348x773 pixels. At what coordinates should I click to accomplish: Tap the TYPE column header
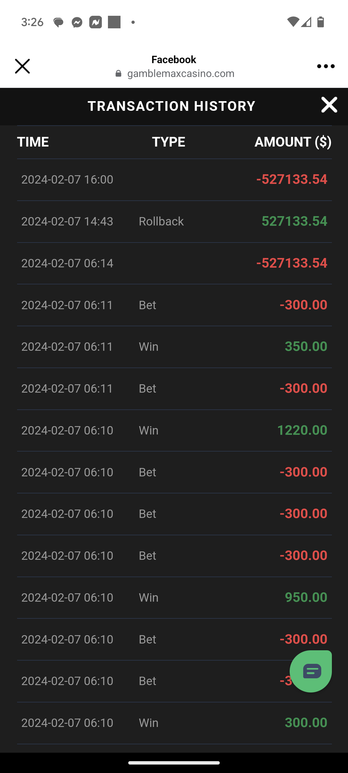point(169,142)
